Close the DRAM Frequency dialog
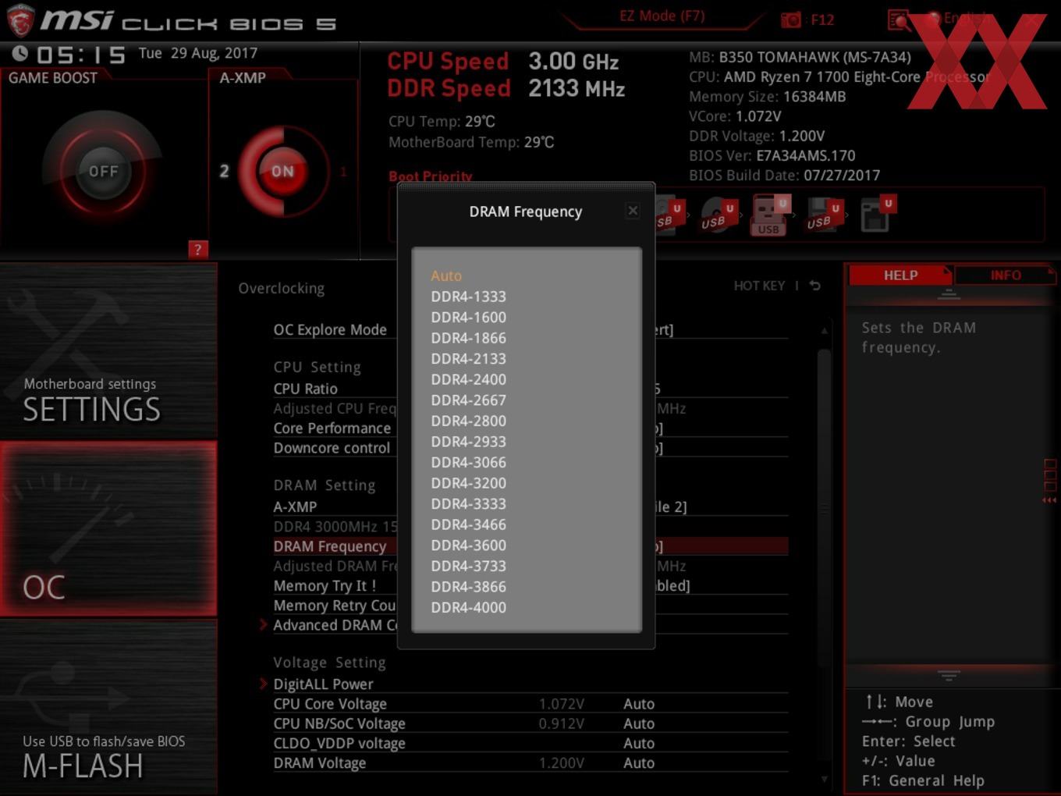1061x796 pixels. (633, 211)
